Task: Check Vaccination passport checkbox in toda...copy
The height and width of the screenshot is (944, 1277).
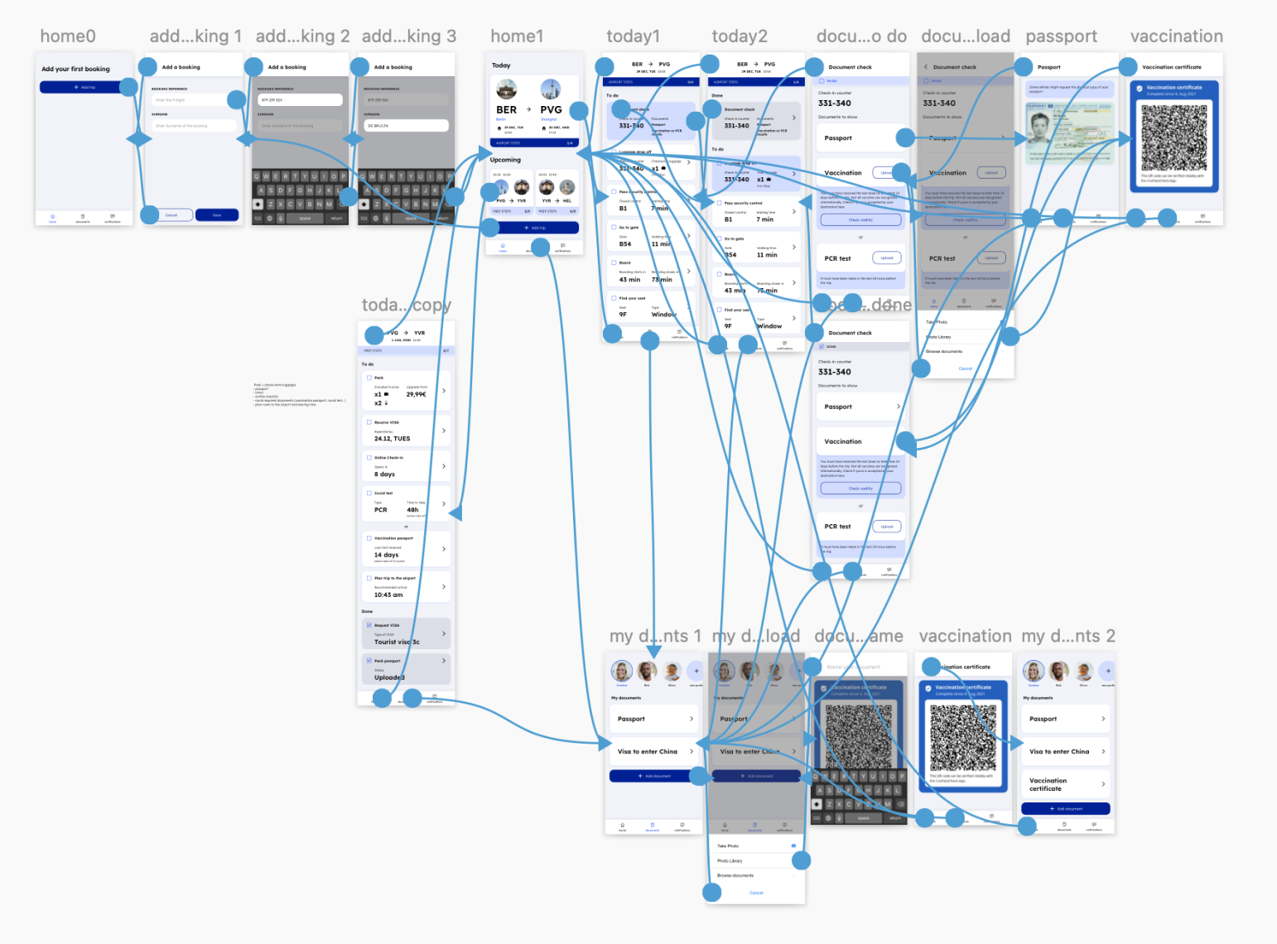Action: (369, 537)
